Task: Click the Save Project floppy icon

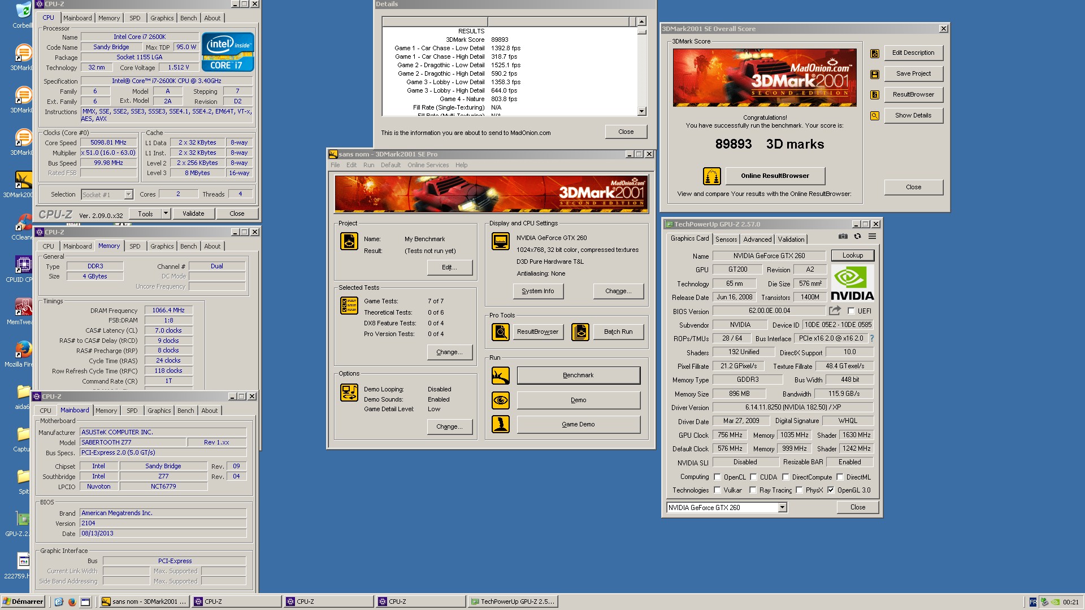Action: tap(875, 74)
